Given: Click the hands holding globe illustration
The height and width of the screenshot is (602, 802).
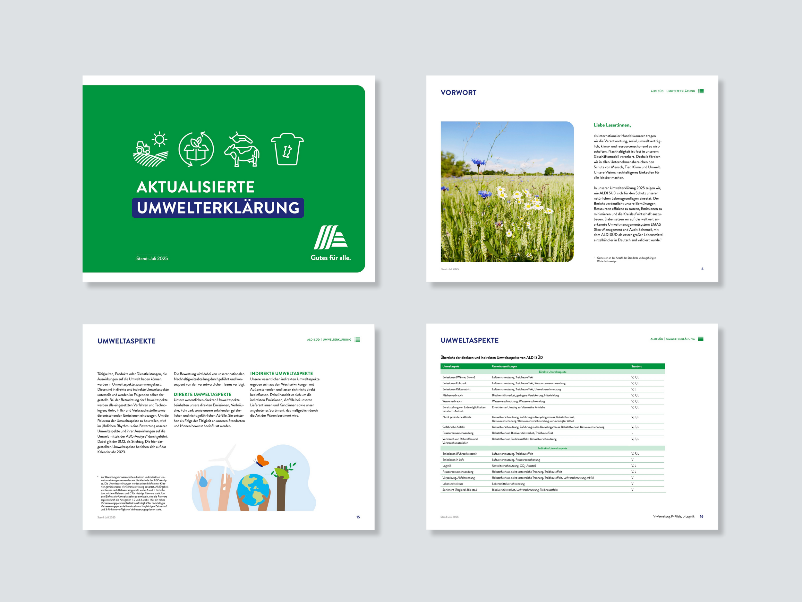Looking at the screenshot, I should point(253,488).
